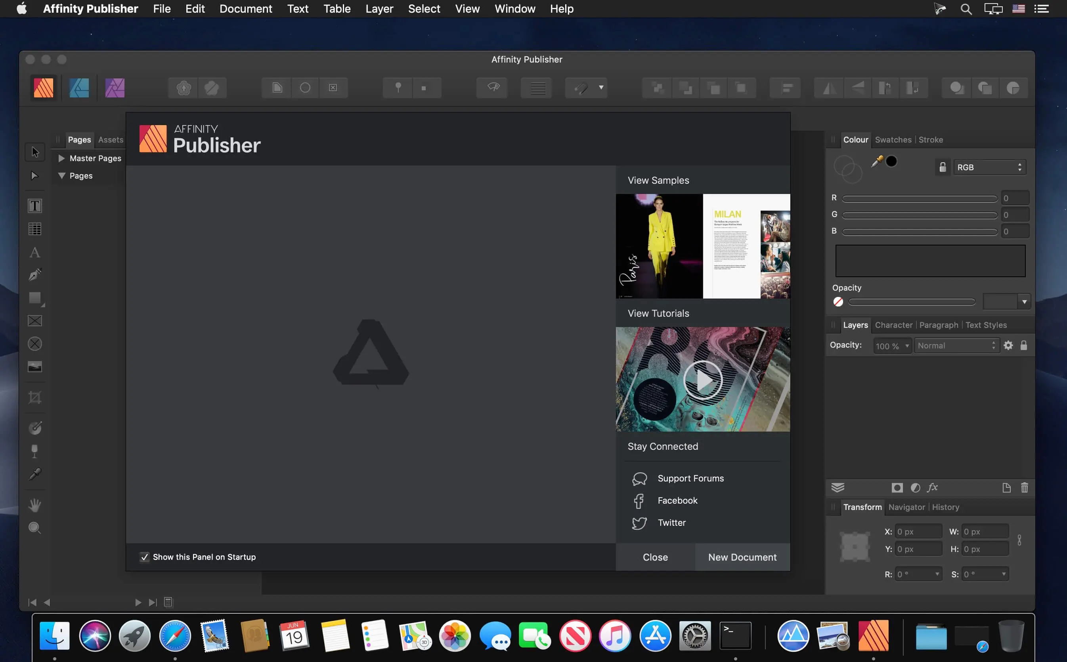Screen dimensions: 1067x662
Task: Toggle the Colour panel lock icon
Action: click(943, 167)
